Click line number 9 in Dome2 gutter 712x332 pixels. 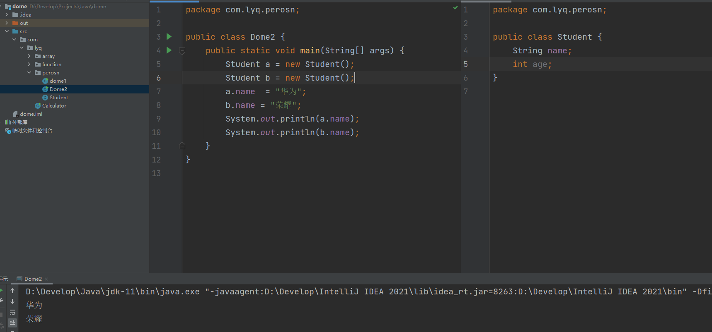click(158, 119)
